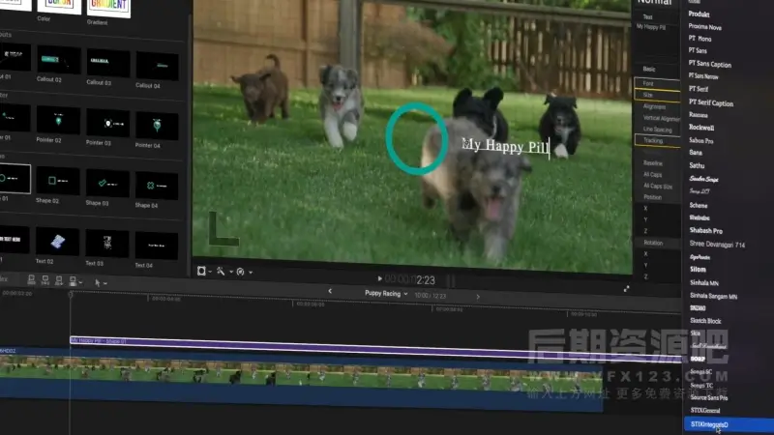The width and height of the screenshot is (774, 435).
Task: Select the Text 04 title thumbnail
Action: point(157,246)
